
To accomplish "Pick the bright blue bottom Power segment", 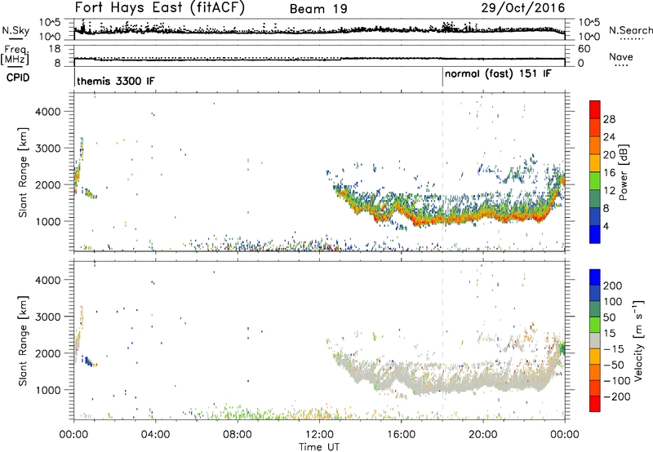I will click(x=595, y=234).
